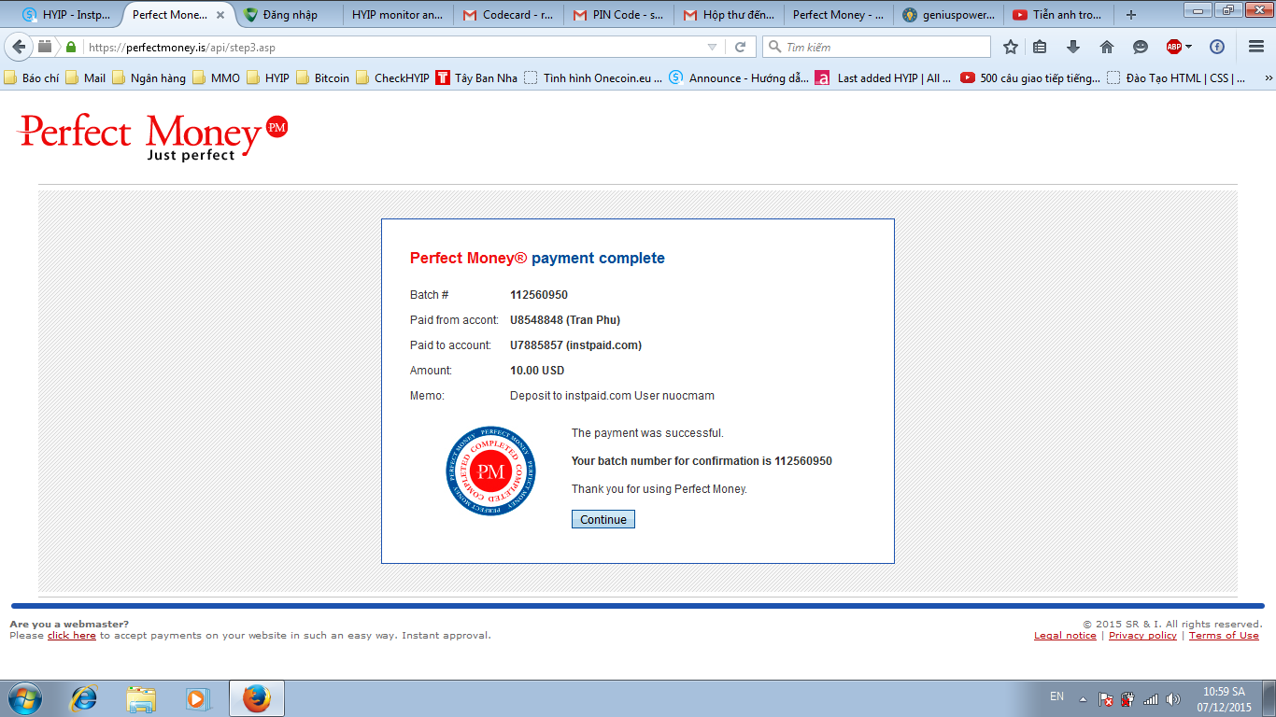Switch to the Đăng nhập tab
Screen dimensions: 1276x717
coord(290,15)
